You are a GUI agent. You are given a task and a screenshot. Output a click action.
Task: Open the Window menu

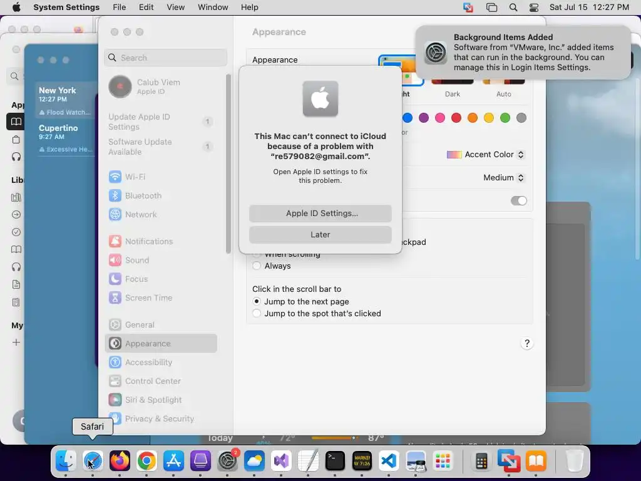pyautogui.click(x=213, y=7)
